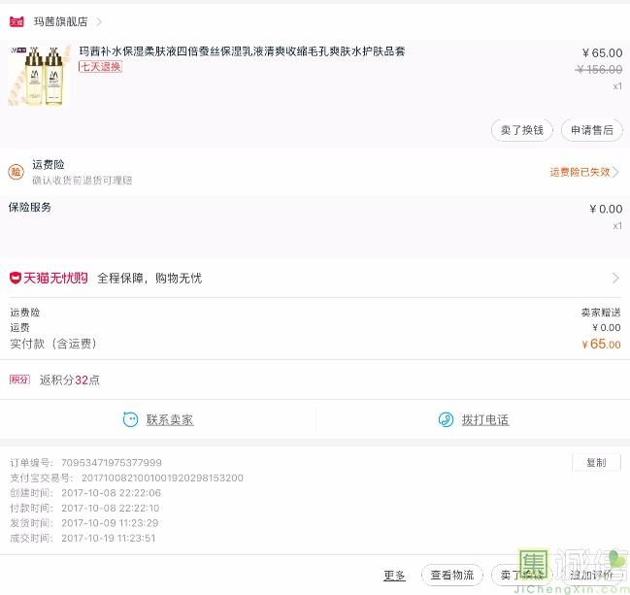Click the 联系卖家 chat icon
Viewport: 630px width, 595px height.
[x=130, y=419]
